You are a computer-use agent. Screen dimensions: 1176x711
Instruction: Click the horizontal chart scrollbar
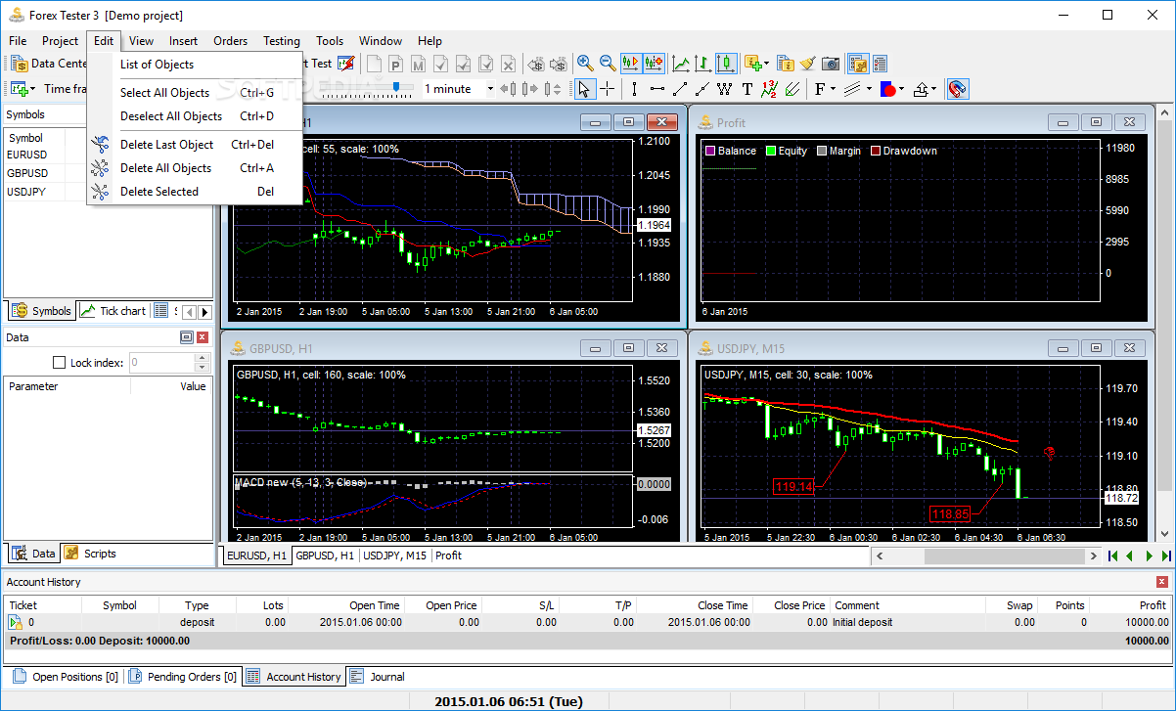coord(985,555)
